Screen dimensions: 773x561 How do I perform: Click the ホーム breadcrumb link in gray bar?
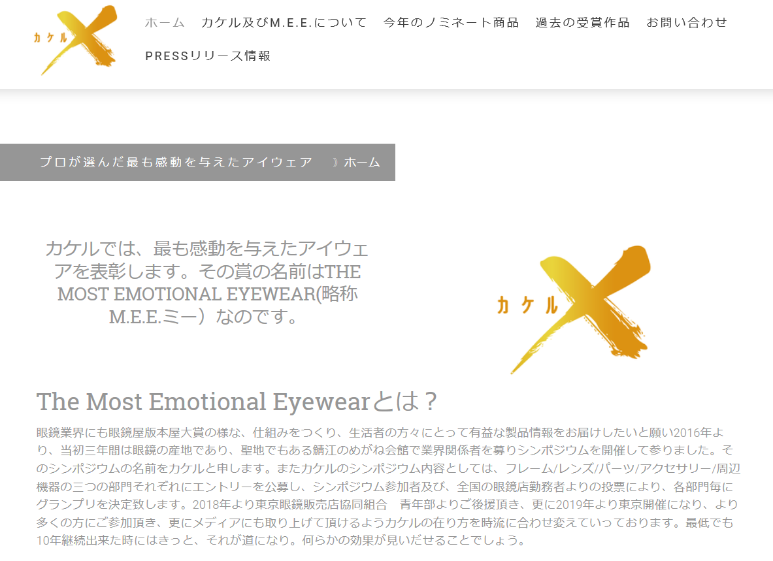point(362,162)
